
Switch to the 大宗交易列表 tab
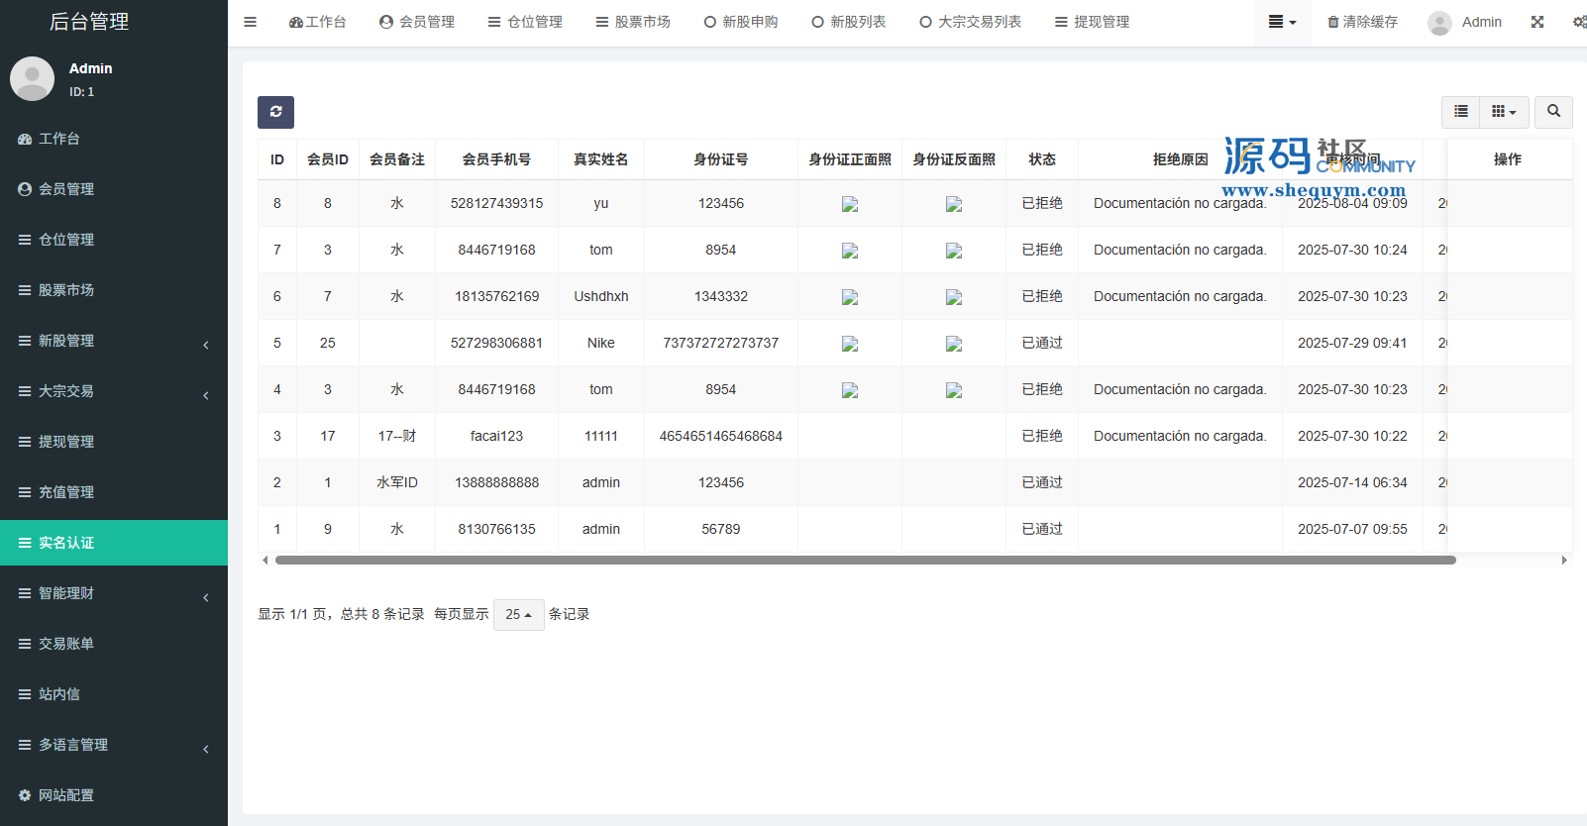[970, 22]
